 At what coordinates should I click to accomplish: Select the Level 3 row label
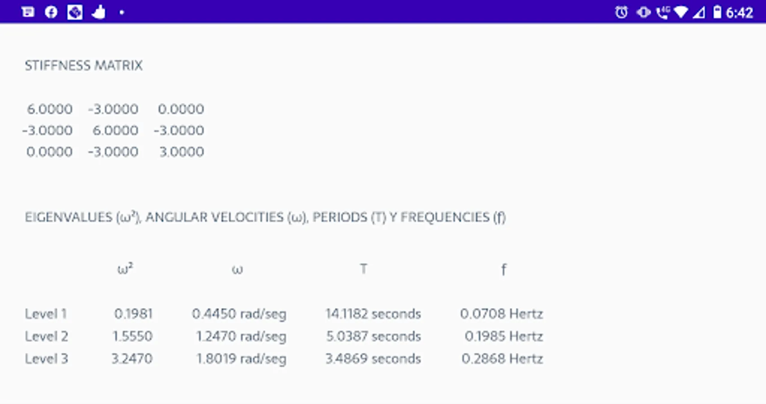click(46, 359)
